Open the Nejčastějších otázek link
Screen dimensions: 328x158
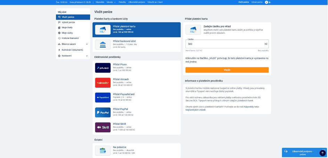point(196,110)
